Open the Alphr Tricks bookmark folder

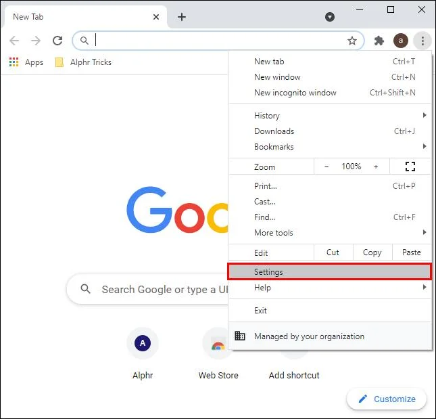(x=83, y=62)
